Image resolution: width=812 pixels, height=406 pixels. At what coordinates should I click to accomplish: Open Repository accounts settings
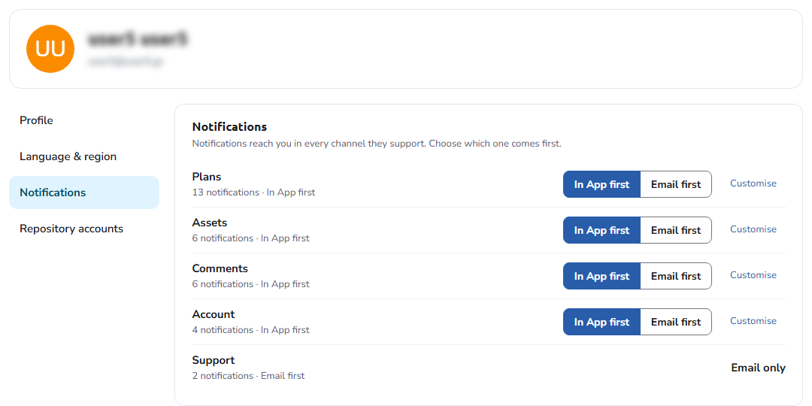coord(84,229)
